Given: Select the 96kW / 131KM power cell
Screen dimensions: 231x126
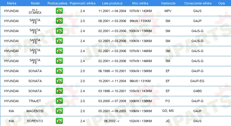Looking at the screenshot, I should click(140, 81).
